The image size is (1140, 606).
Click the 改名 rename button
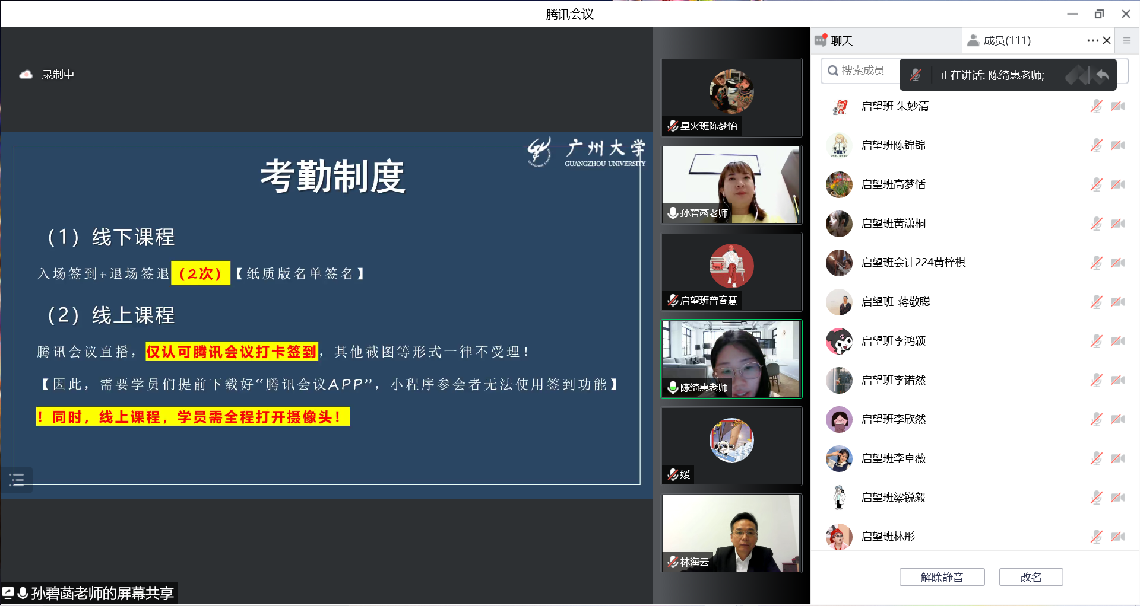[x=1031, y=577]
